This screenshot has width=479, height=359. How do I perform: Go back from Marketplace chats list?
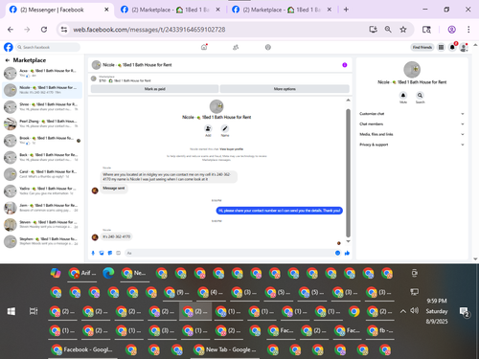[x=7, y=60]
